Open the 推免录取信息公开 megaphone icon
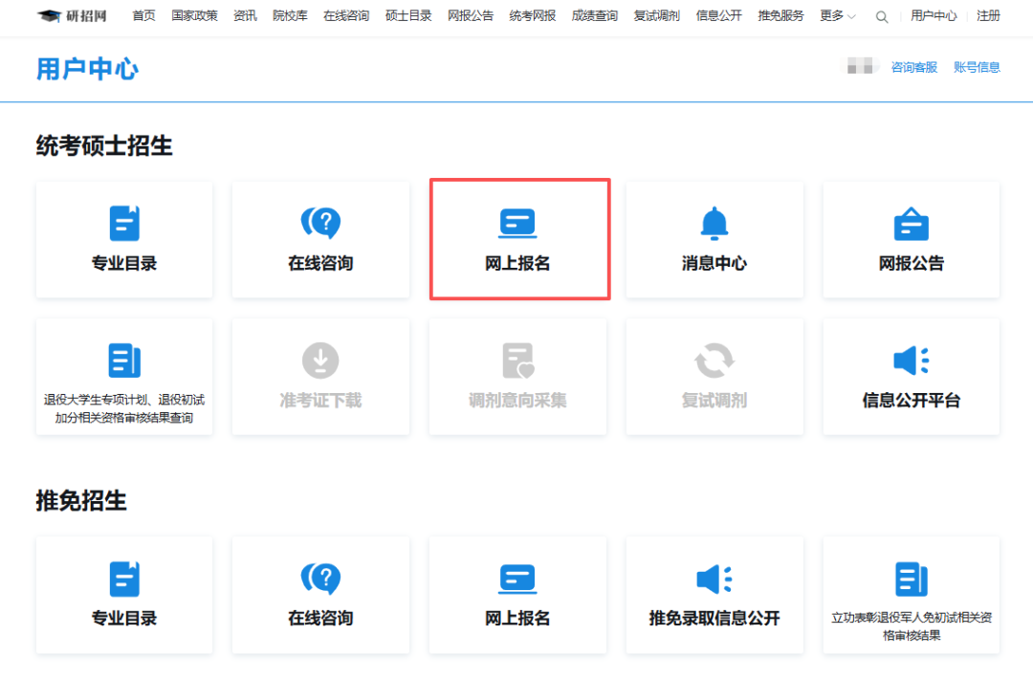Screen dimensions: 1033x679 [x=714, y=579]
